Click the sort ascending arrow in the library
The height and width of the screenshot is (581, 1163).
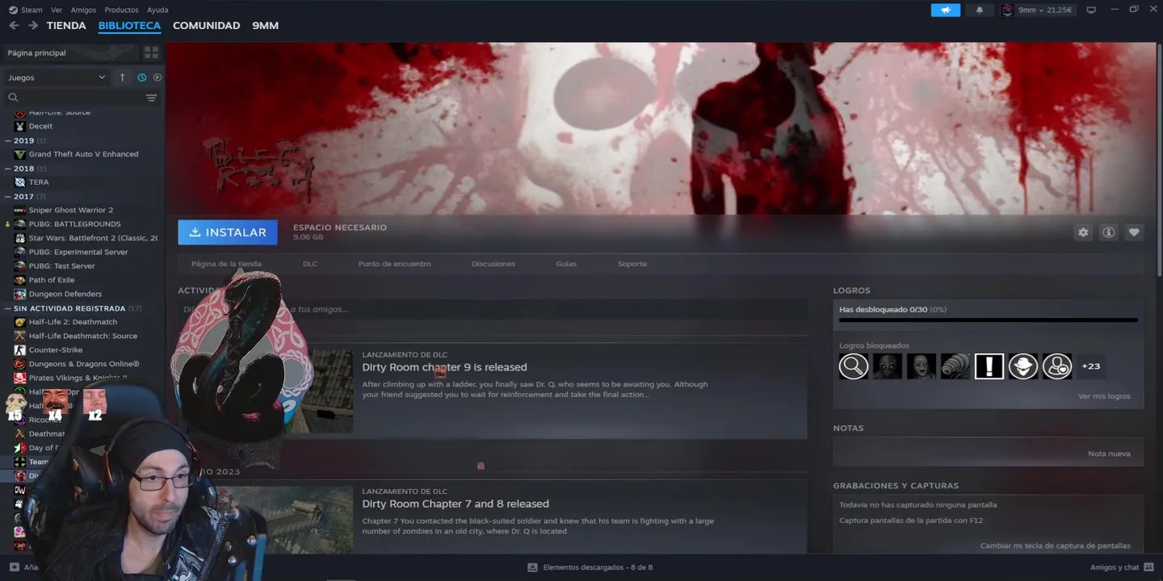click(x=122, y=77)
